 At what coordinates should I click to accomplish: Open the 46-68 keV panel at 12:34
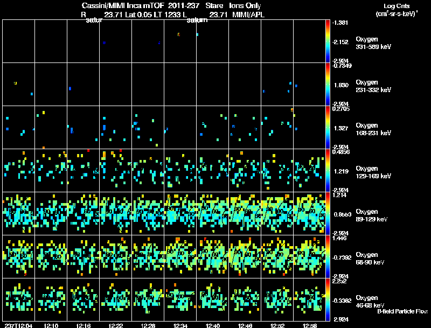tap(180, 299)
